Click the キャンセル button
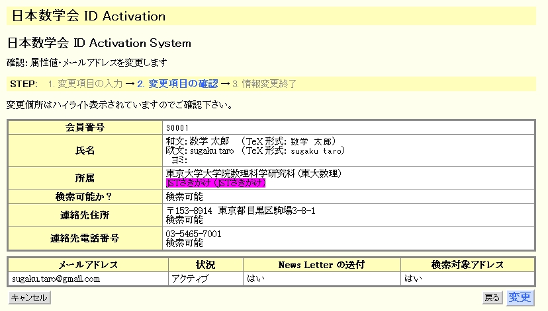Viewport: 548px width, 311px height. click(30, 298)
